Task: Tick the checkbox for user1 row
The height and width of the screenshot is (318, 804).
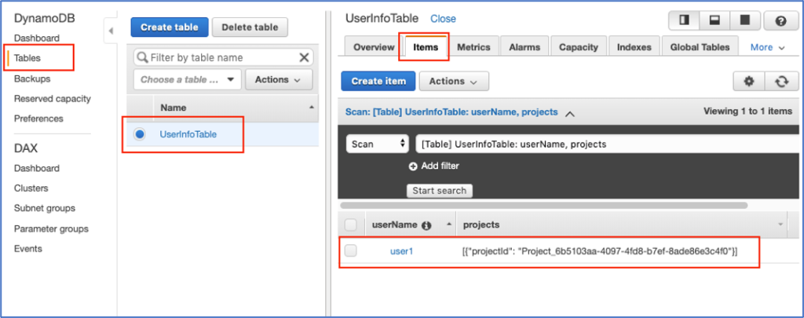Action: pos(351,250)
